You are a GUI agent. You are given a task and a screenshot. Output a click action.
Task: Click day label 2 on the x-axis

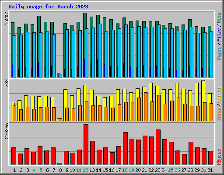click(21, 170)
